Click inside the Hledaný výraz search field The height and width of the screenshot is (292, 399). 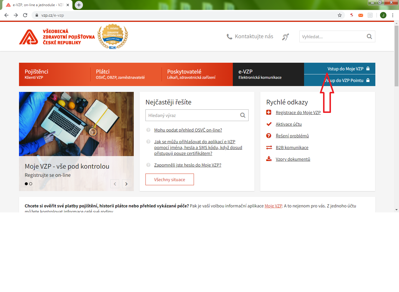190,115
